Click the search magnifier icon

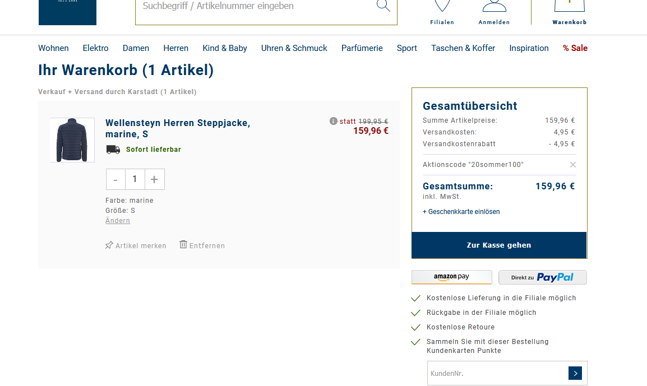click(x=383, y=6)
